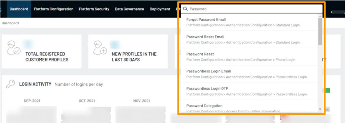Open Data Governance menu
The image size is (345, 123).
[x=129, y=9]
